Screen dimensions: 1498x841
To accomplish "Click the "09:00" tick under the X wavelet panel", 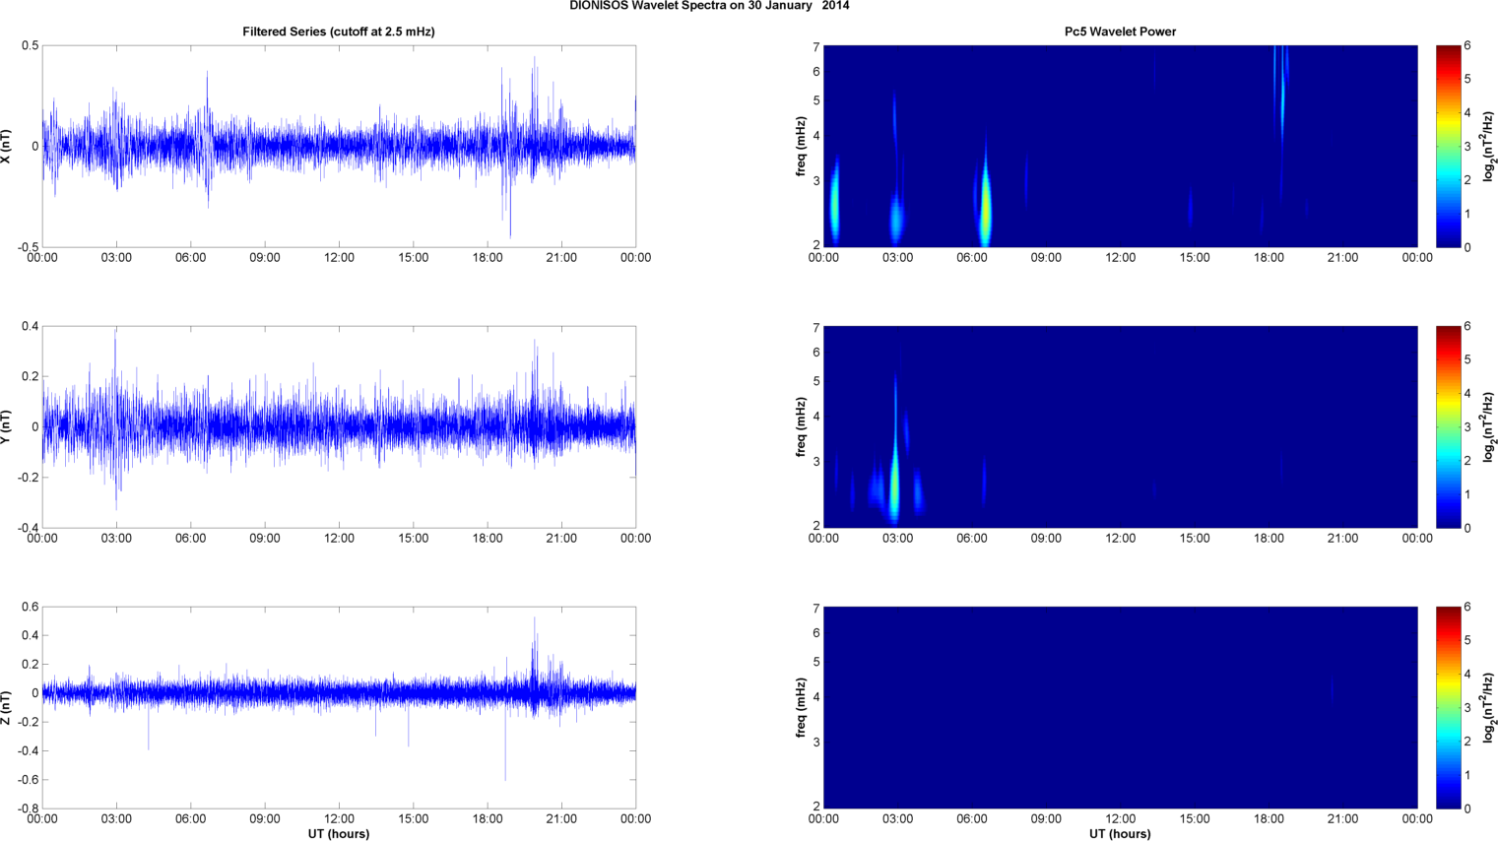I will [1046, 258].
